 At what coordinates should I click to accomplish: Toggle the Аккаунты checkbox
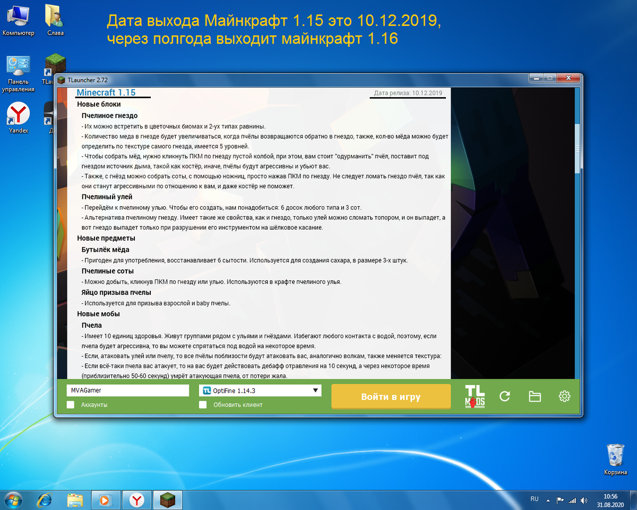[71, 405]
